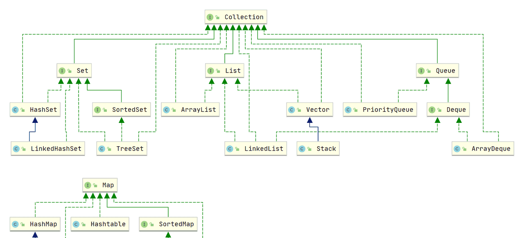Click the interface icon beside SortedSet

(97, 110)
